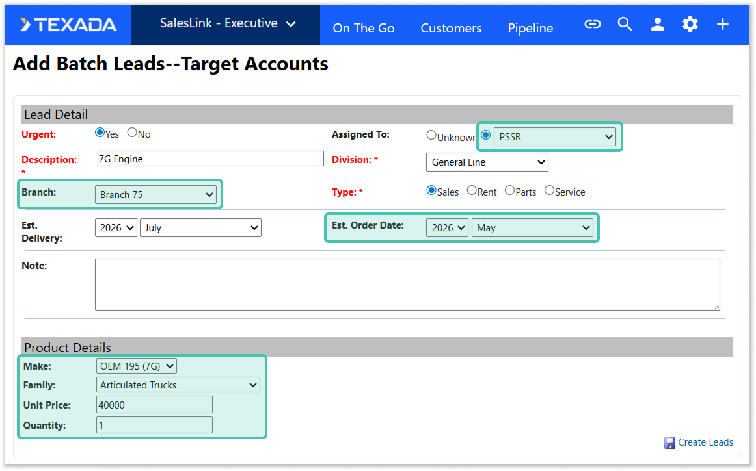Click the Create Leads link
756x471 pixels.
click(x=705, y=442)
